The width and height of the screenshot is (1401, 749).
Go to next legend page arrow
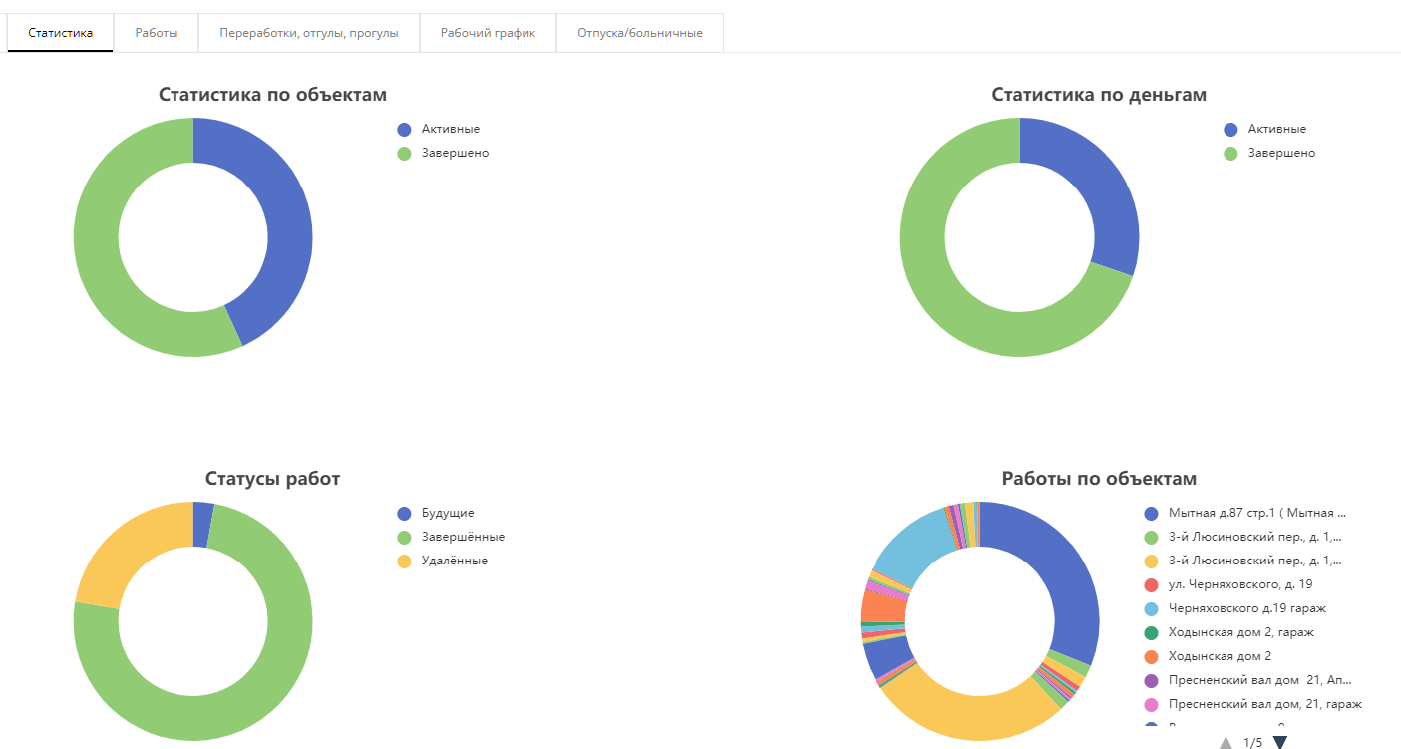coord(1280,741)
